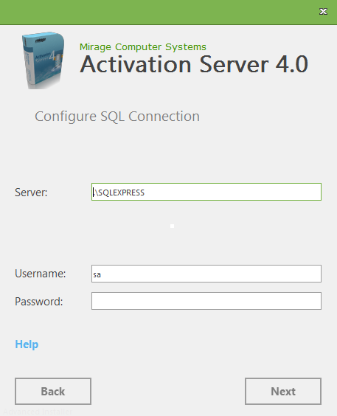Click the Activation Server product box image
Image resolution: width=337 pixels, height=416 pixels.
tap(44, 60)
